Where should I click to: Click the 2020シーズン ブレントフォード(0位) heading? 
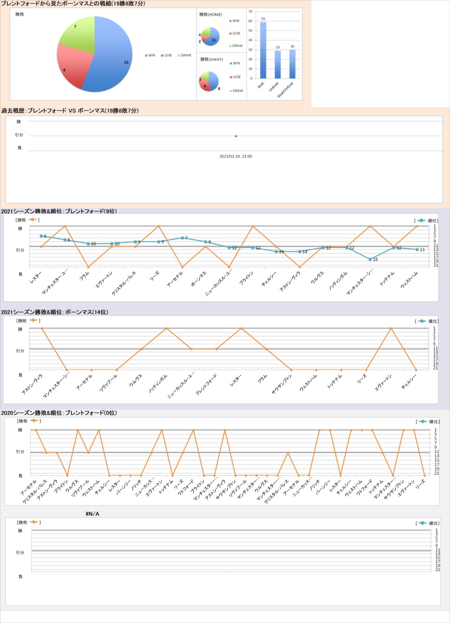pos(59,413)
